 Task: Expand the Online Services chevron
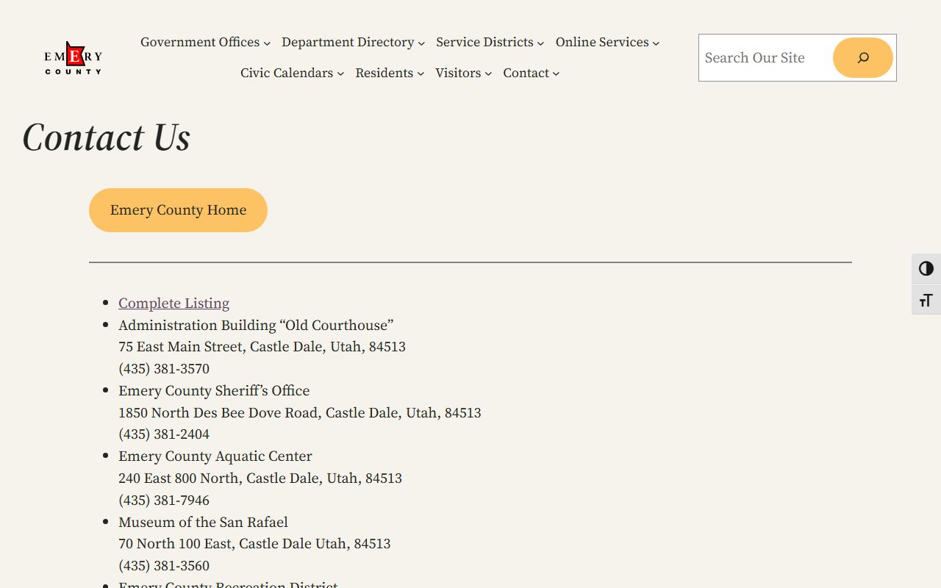pyautogui.click(x=656, y=43)
